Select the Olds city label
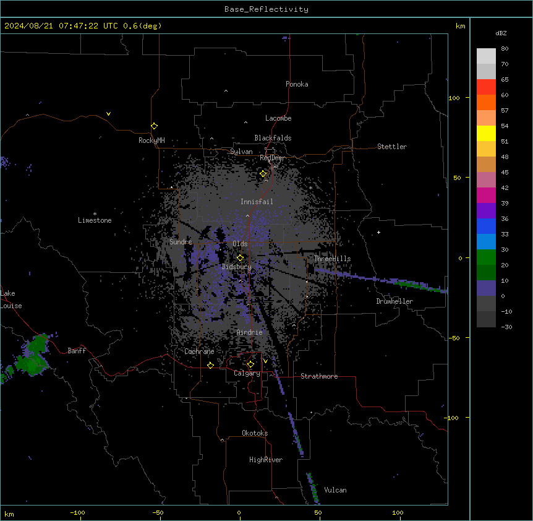The image size is (533, 521). point(240,244)
